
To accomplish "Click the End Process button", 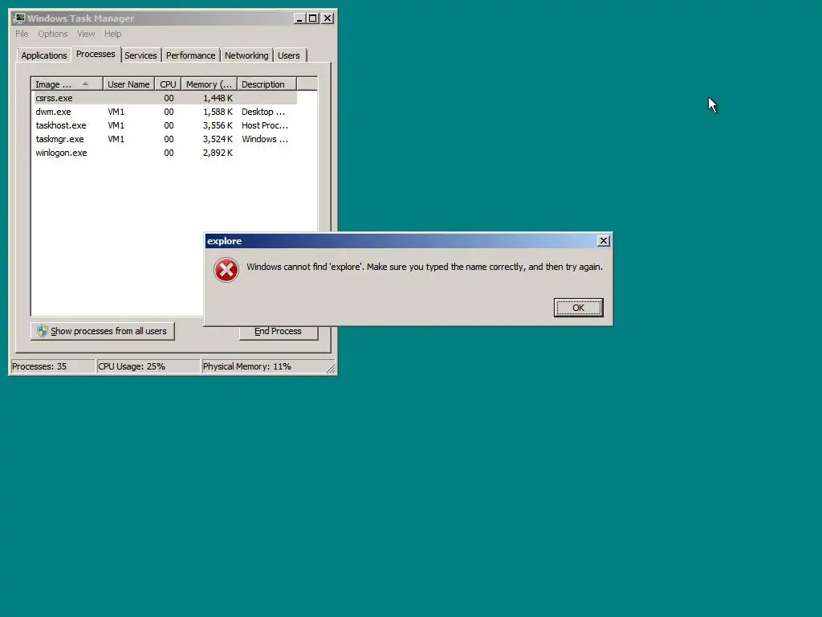I will click(x=279, y=333).
